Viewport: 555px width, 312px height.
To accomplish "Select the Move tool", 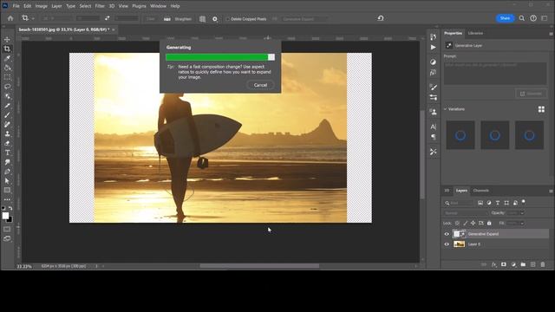I will (x=7, y=39).
